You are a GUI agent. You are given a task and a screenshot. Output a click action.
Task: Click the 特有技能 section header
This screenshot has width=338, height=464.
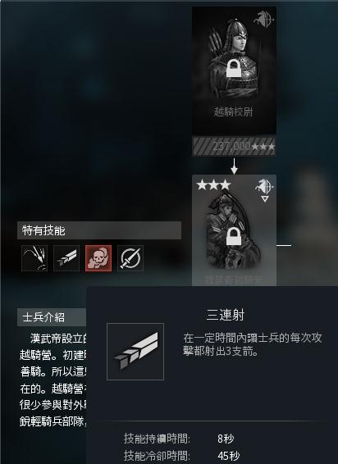(99, 230)
